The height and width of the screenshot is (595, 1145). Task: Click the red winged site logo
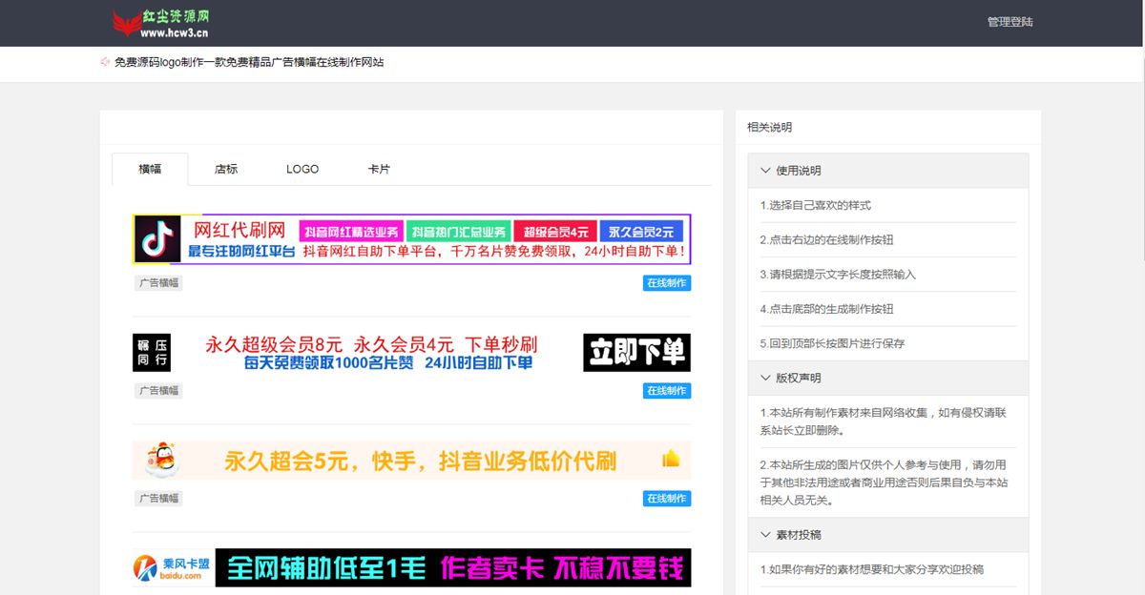pos(125,23)
